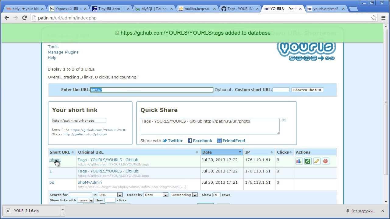Click the Custom short URL field
This screenshot has width=390, height=219.
click(x=281, y=90)
